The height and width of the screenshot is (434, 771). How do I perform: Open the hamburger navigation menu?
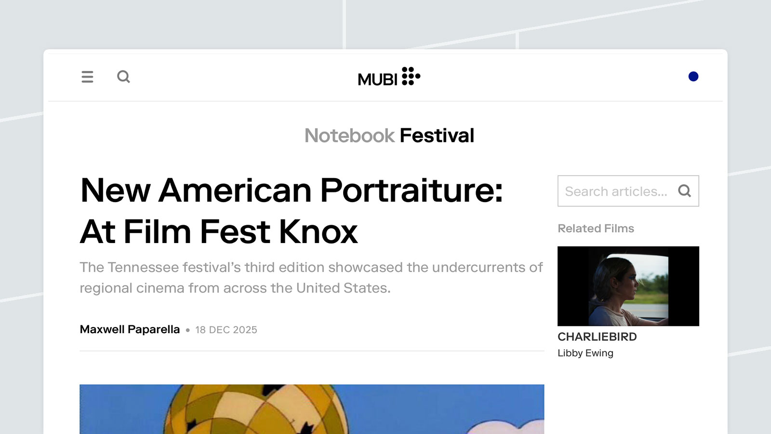click(x=87, y=77)
